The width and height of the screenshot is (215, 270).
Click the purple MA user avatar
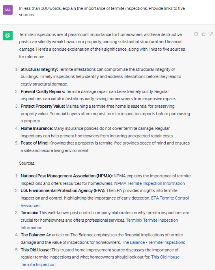[x=8, y=10]
